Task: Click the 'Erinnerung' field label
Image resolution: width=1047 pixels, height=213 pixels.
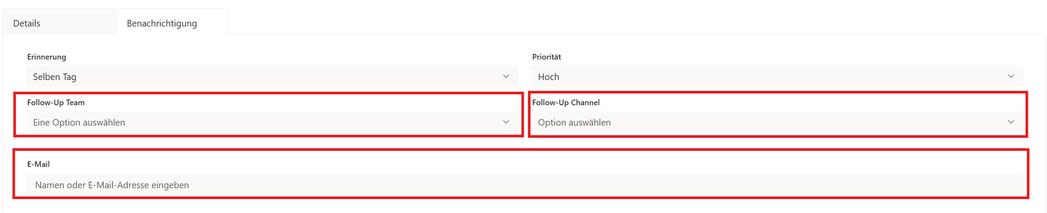Action: click(x=47, y=57)
